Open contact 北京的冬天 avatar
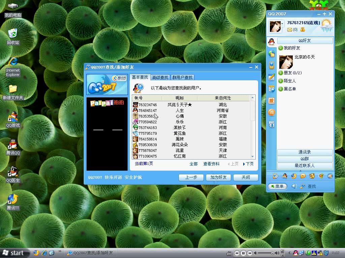 [286, 62]
